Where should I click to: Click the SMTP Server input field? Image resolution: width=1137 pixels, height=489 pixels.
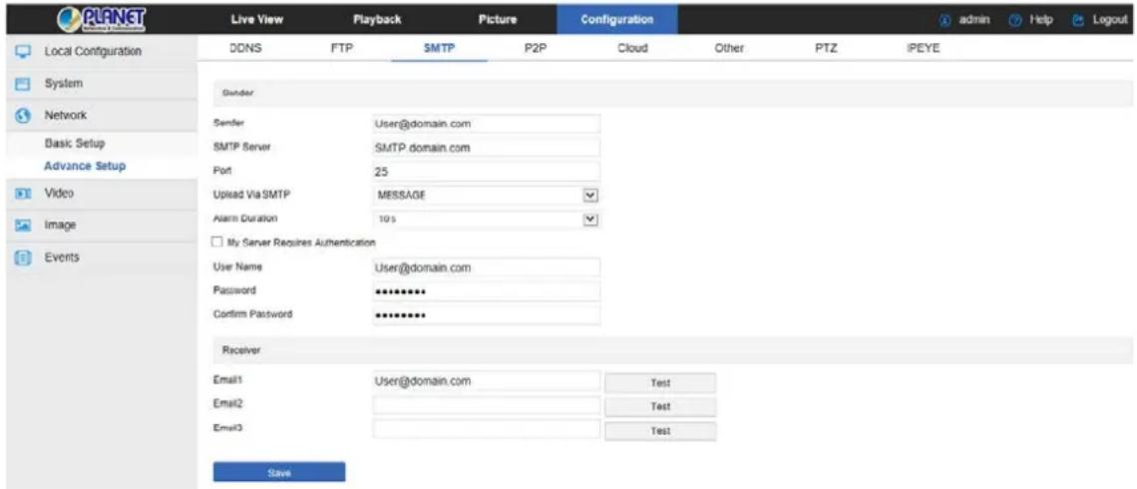[x=486, y=148]
